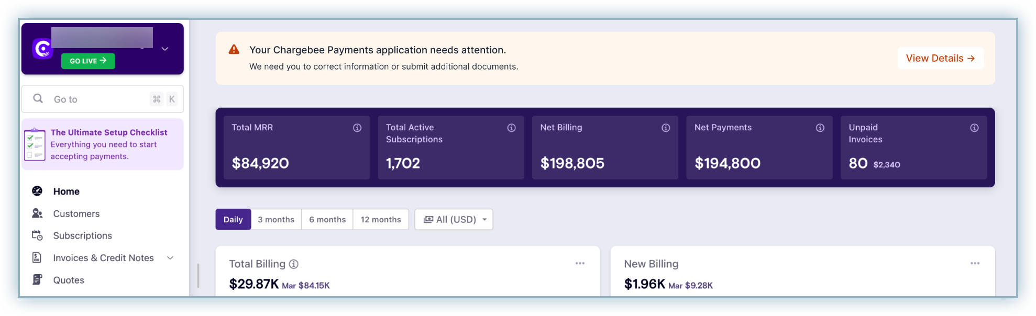Click the Net Payments value $194,800

(728, 163)
